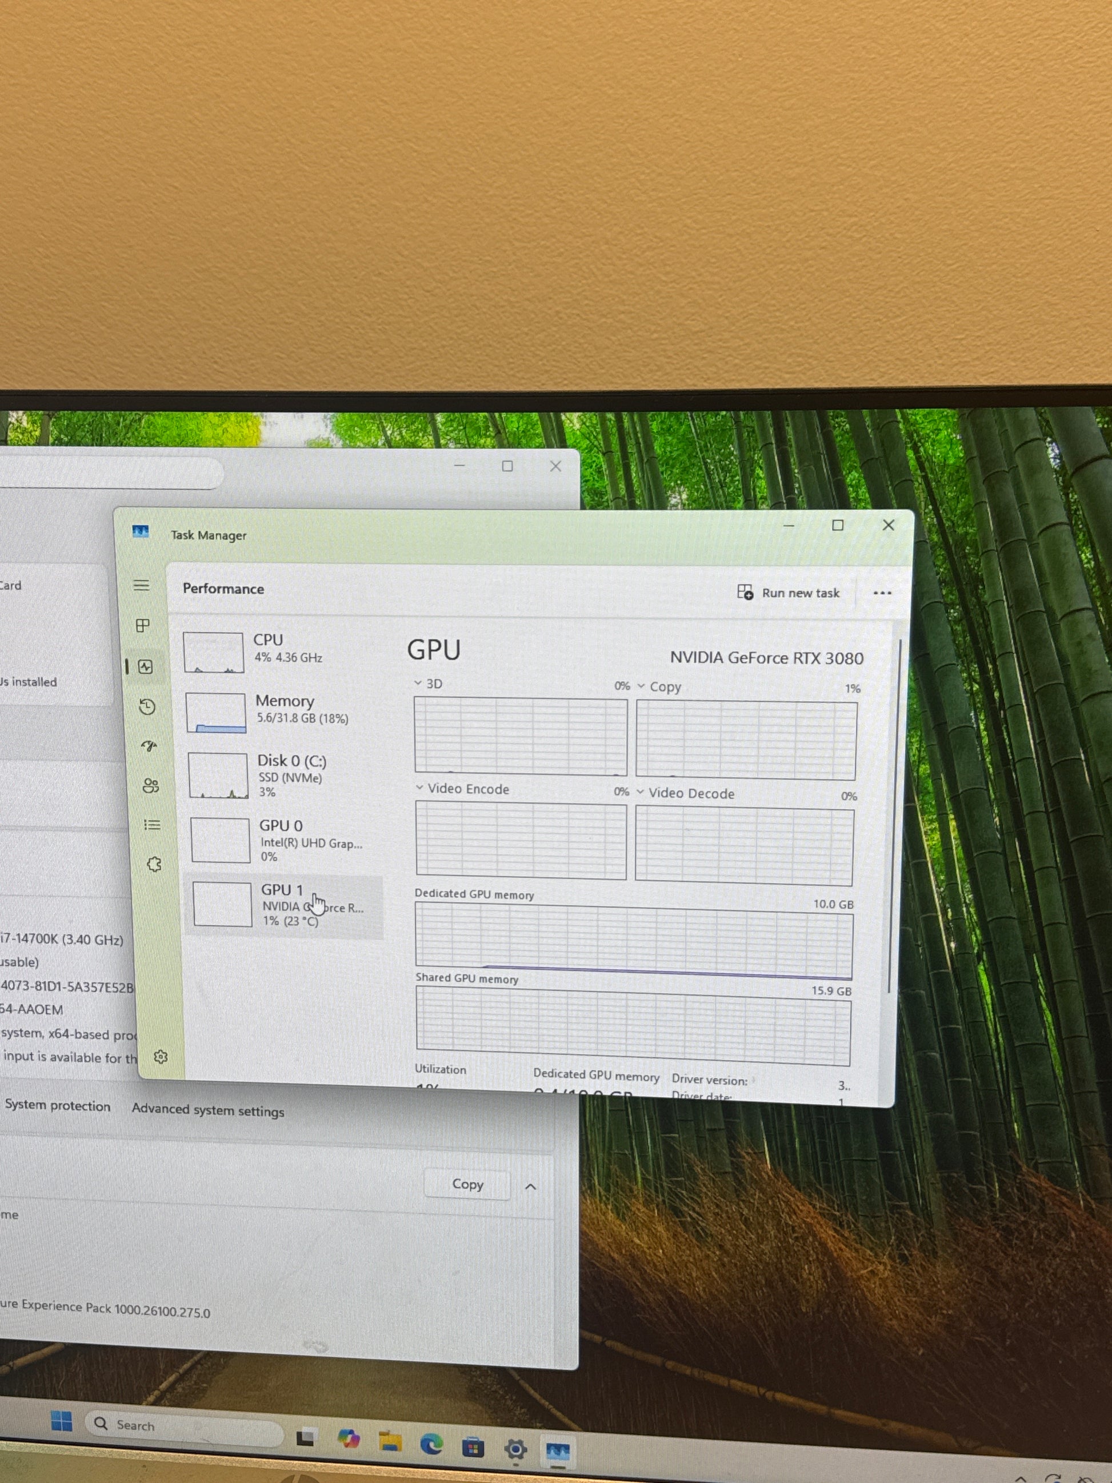Open Task Manager hamburger navigation menu
Image resolution: width=1112 pixels, height=1483 pixels.
point(142,585)
